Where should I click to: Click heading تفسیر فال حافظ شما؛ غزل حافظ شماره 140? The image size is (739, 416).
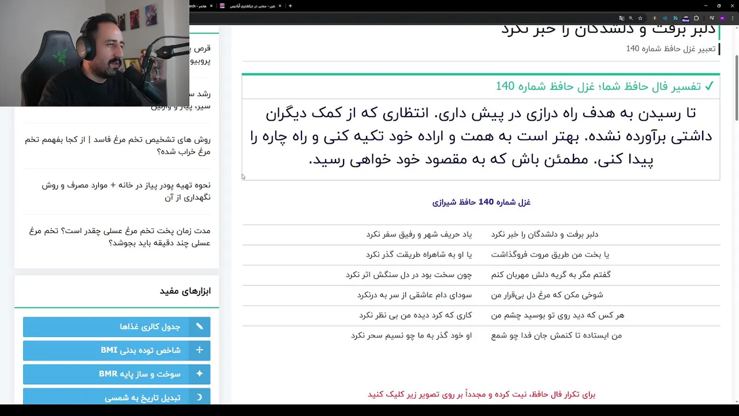(x=598, y=86)
